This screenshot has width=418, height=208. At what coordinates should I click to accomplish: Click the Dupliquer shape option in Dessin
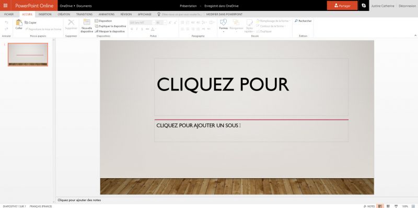(x=264, y=31)
